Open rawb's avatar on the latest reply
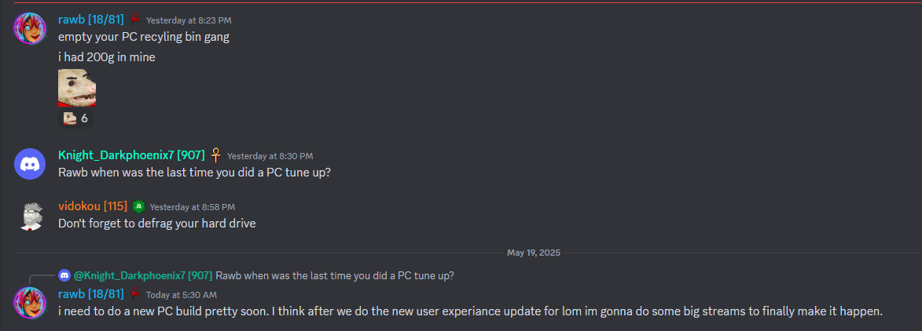The height and width of the screenshot is (331, 922). [30, 303]
